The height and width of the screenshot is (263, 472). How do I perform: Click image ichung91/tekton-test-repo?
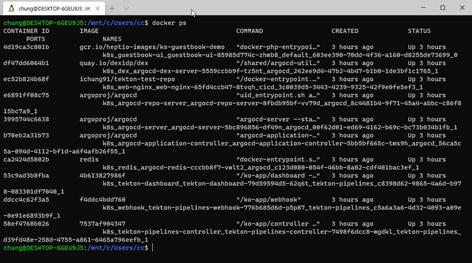[x=127, y=79]
